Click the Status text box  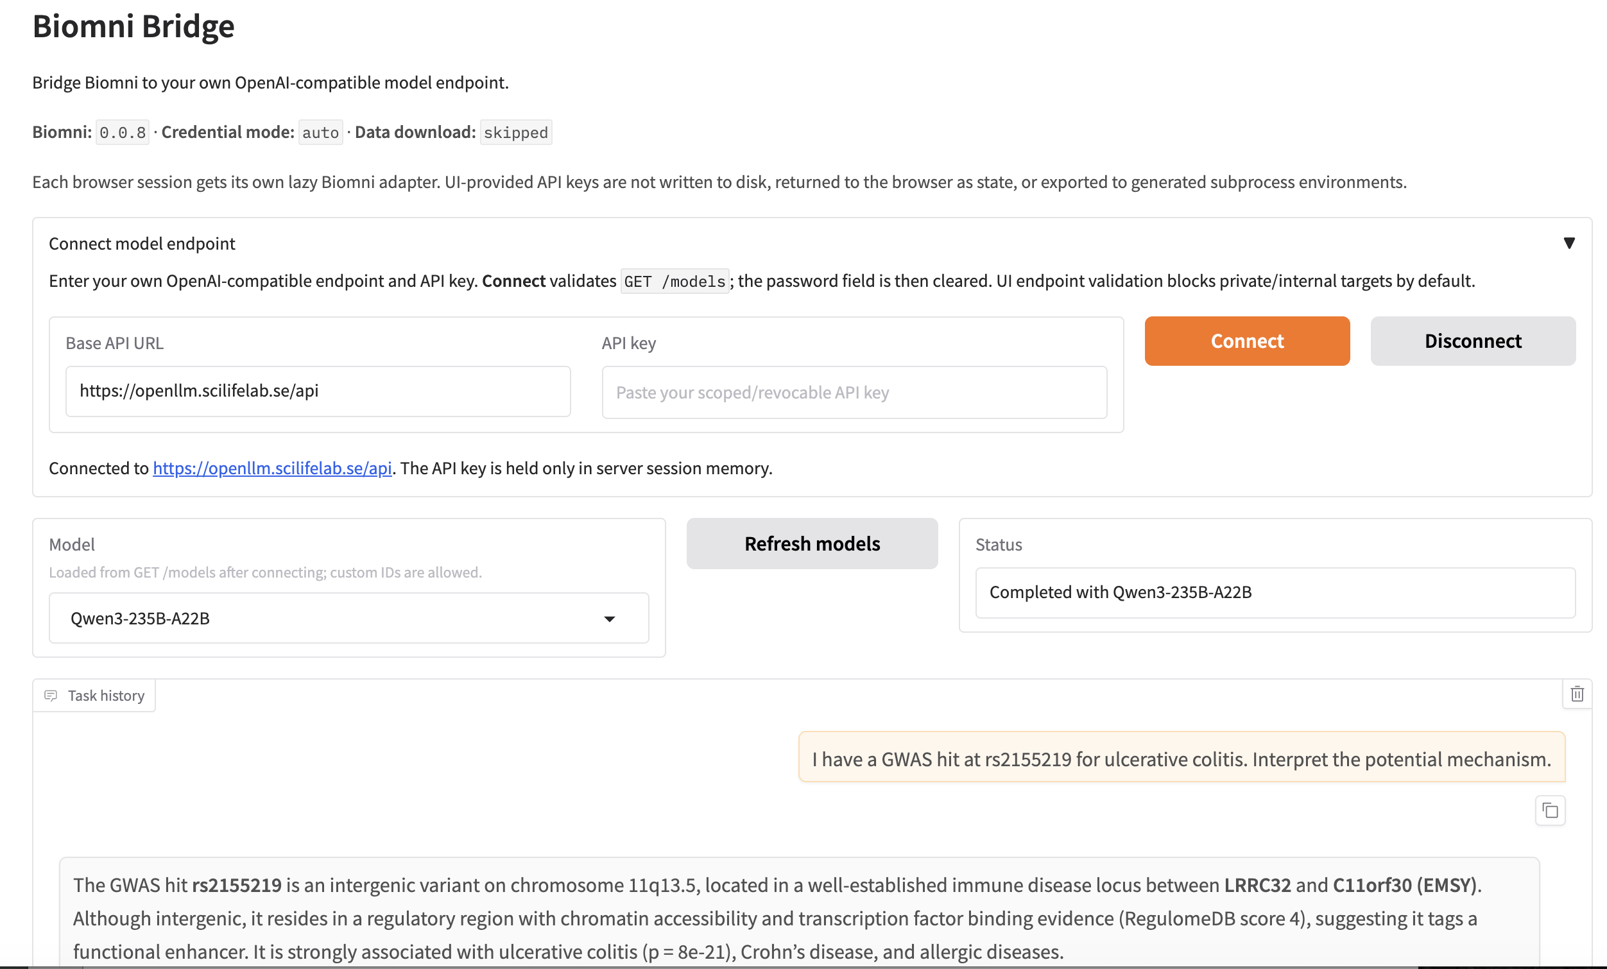point(1275,593)
